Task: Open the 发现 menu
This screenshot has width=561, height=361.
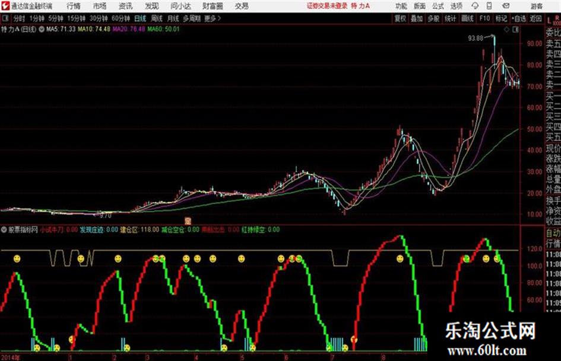Action: [x=152, y=6]
